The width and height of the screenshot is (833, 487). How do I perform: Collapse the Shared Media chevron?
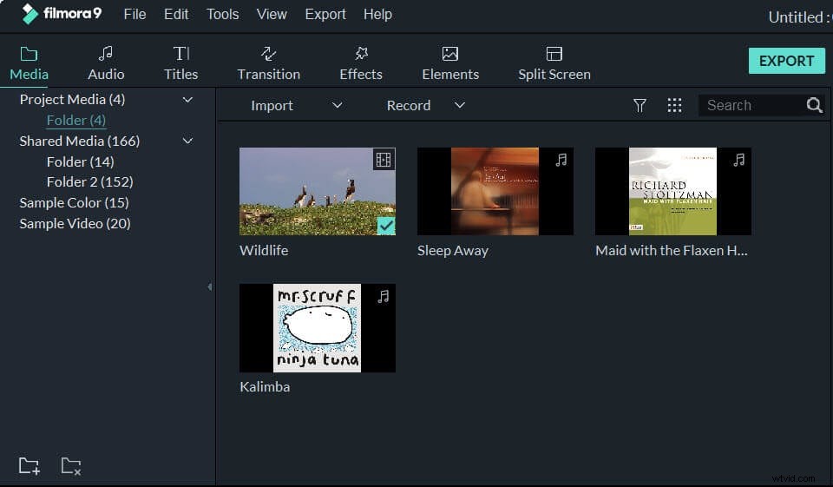pyautogui.click(x=187, y=141)
